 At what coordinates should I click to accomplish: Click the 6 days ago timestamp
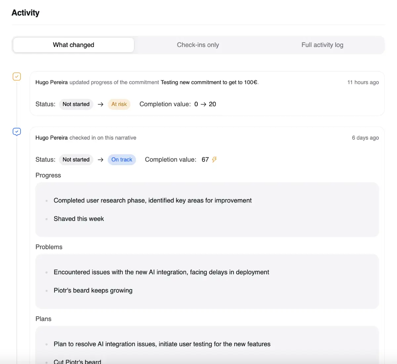point(365,138)
